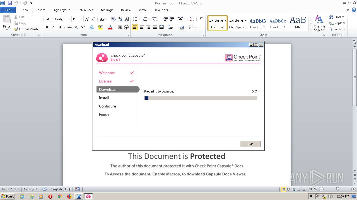Click the Cut scissors icon
Viewport: 357px width, 200px height.
point(16,17)
